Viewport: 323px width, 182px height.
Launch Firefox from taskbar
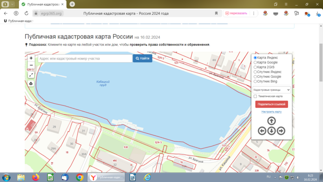point(36,177)
